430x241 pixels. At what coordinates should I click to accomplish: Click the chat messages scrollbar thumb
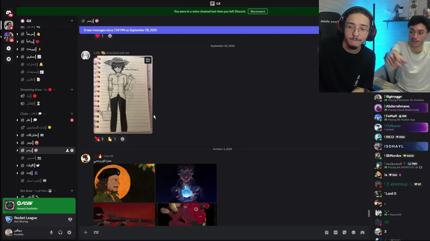(x=369, y=213)
